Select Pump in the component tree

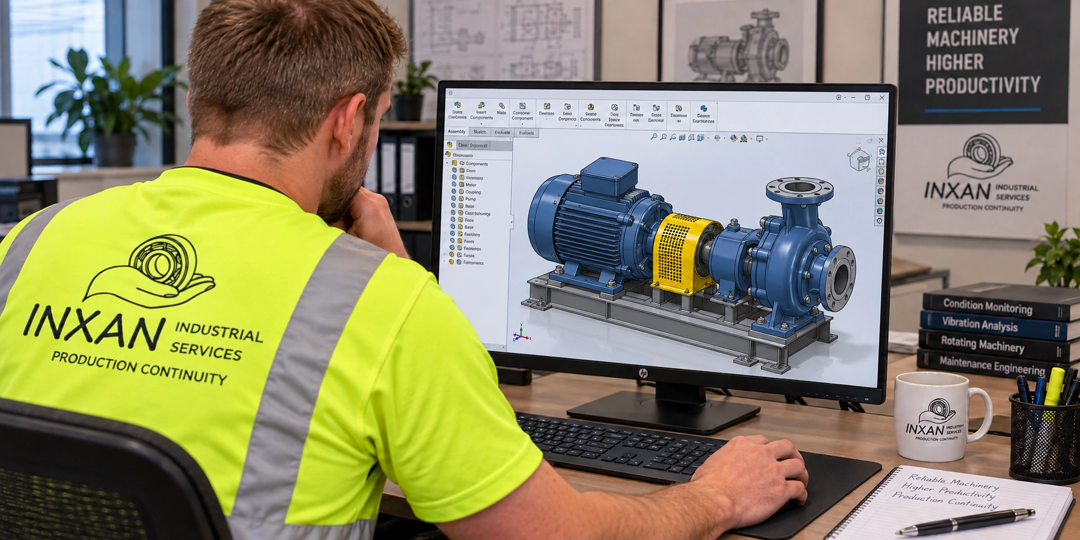[x=471, y=199]
